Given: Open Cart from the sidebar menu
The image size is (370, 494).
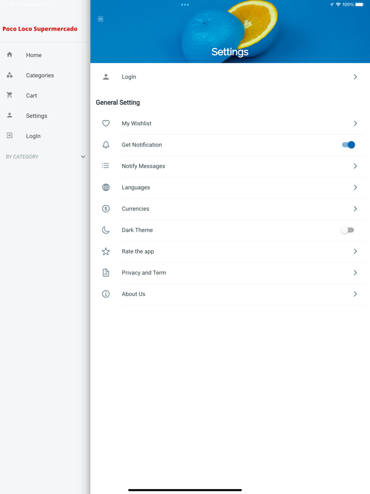Looking at the screenshot, I should click(32, 96).
